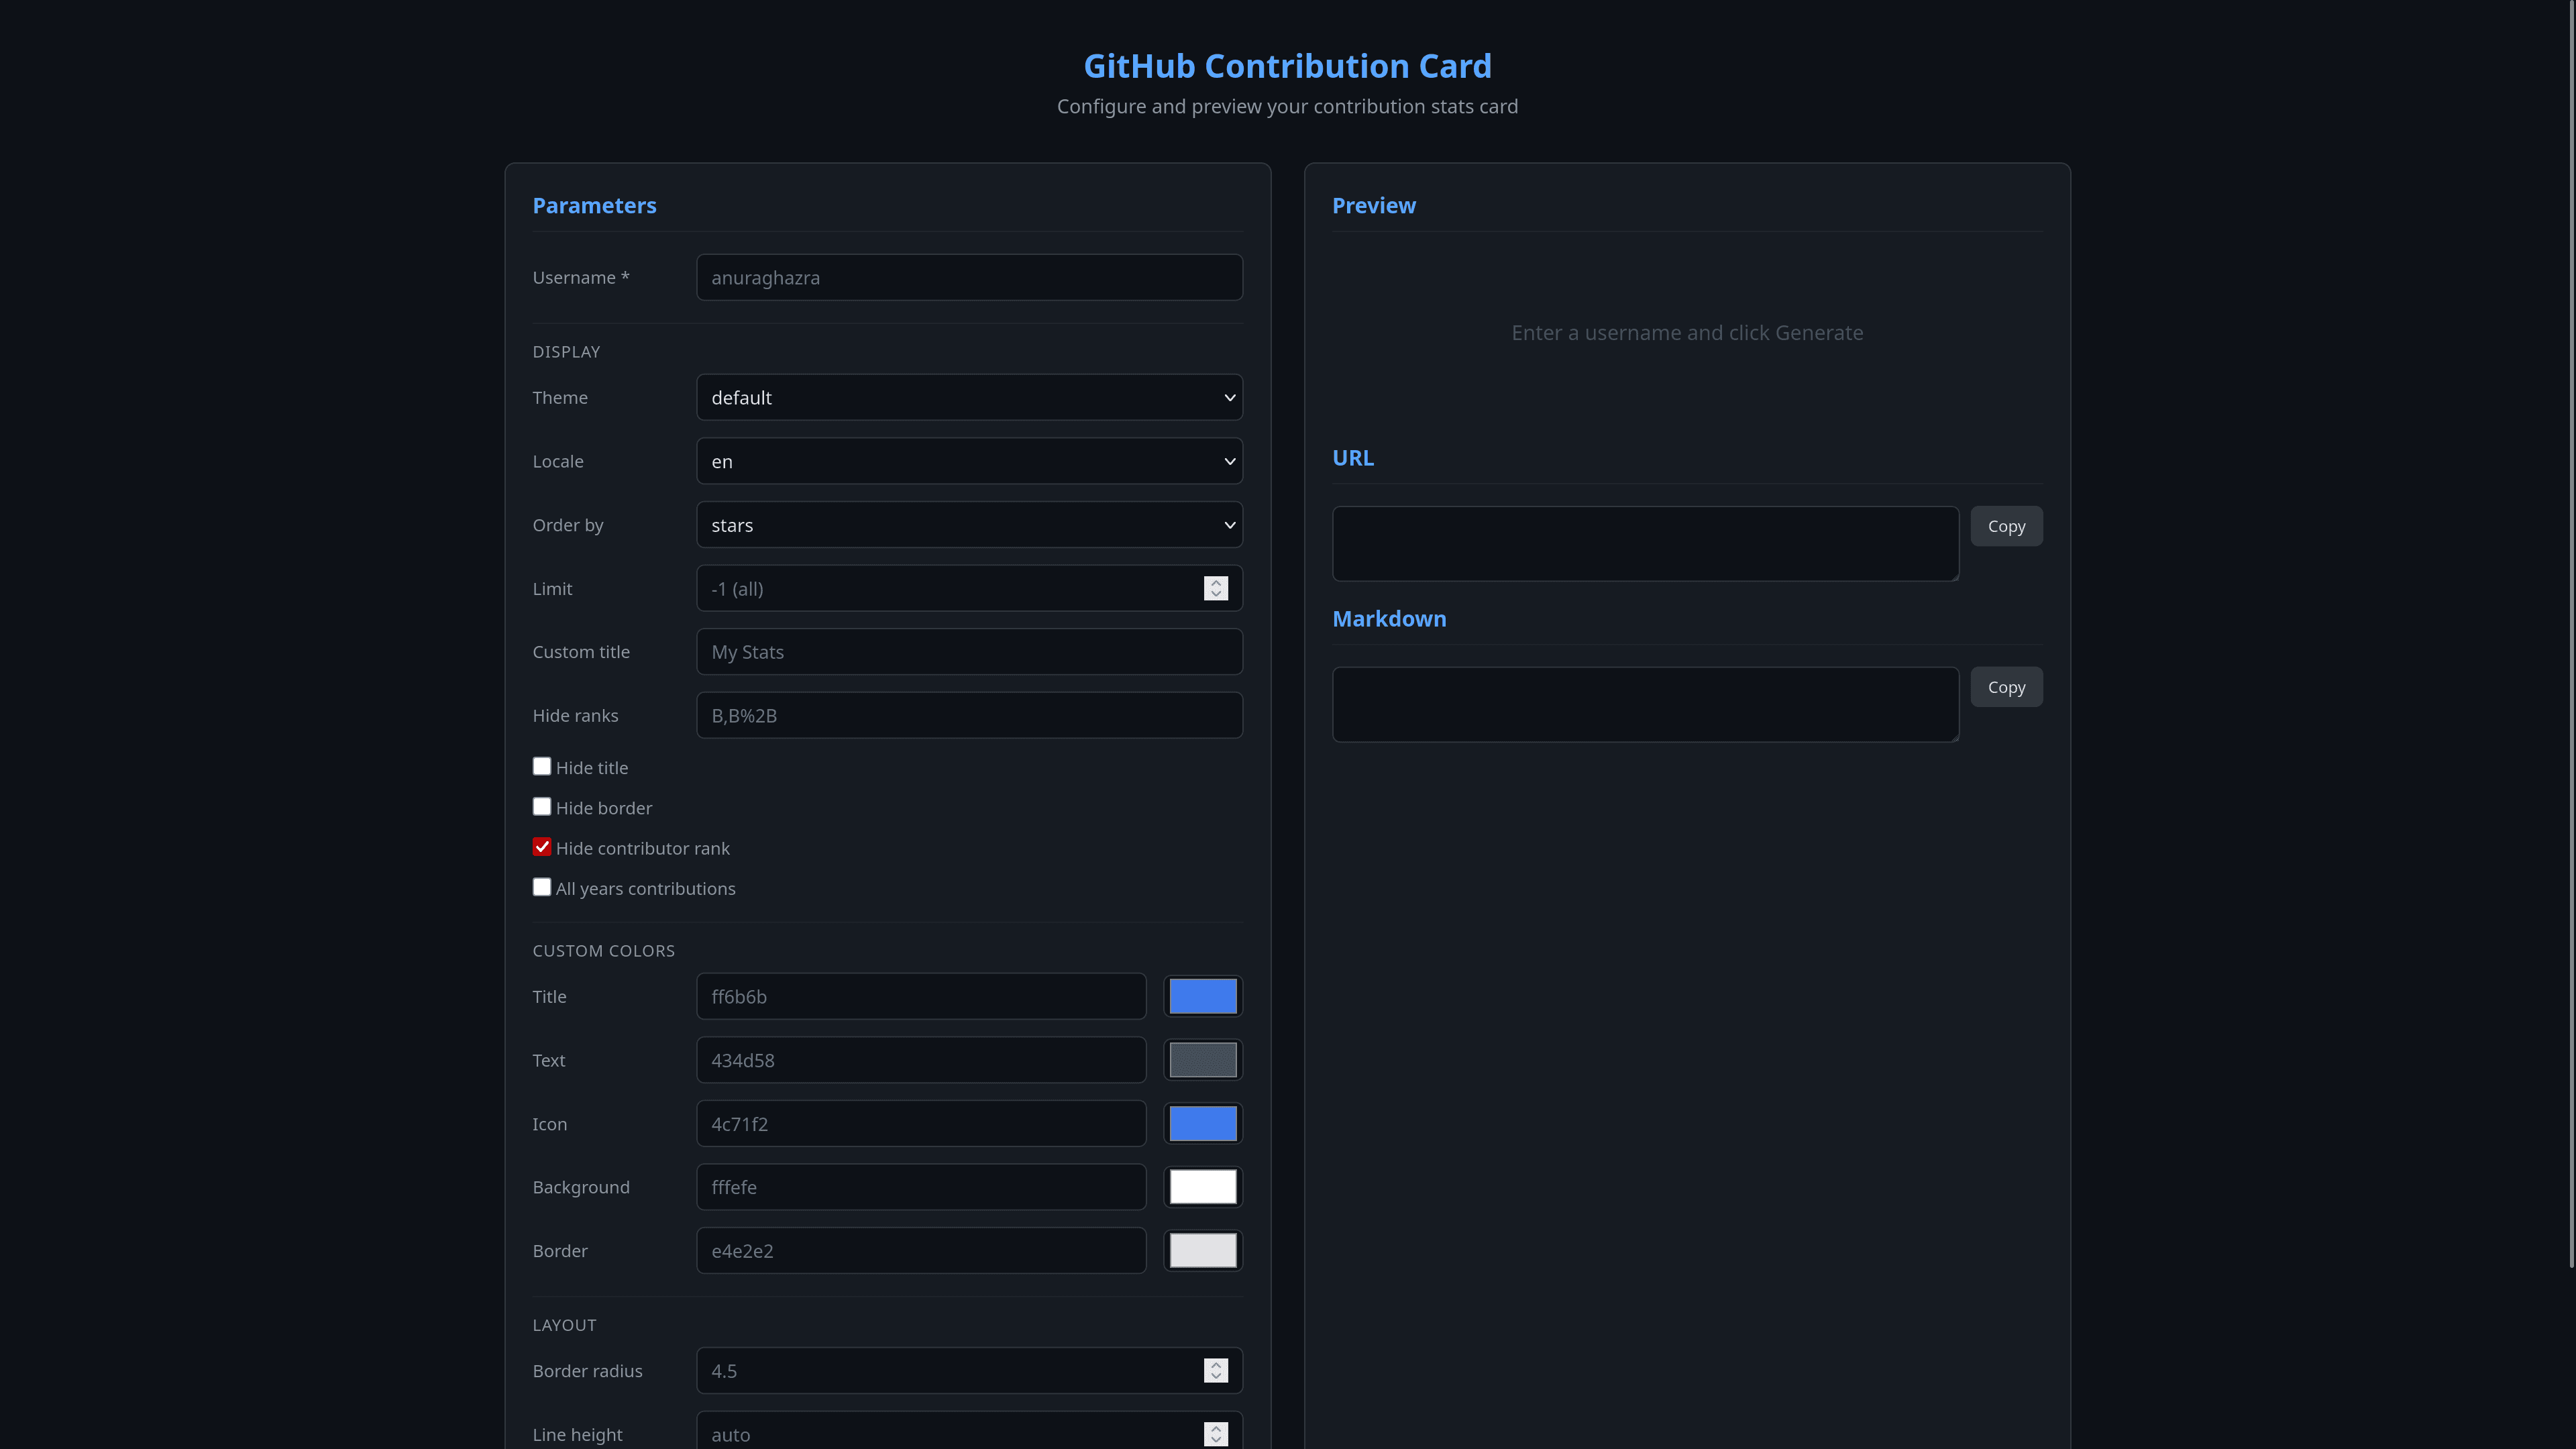Enable the Hide border checkbox
Viewport: 2576px width, 1449px height.
tap(542, 807)
